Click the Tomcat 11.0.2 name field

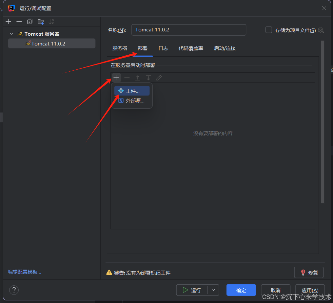(x=188, y=30)
